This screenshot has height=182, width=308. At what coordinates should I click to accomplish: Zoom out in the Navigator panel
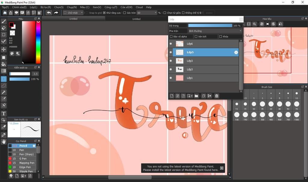[x=254, y=24]
